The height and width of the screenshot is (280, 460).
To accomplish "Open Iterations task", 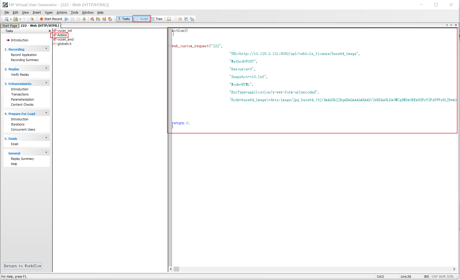I will [x=18, y=124].
